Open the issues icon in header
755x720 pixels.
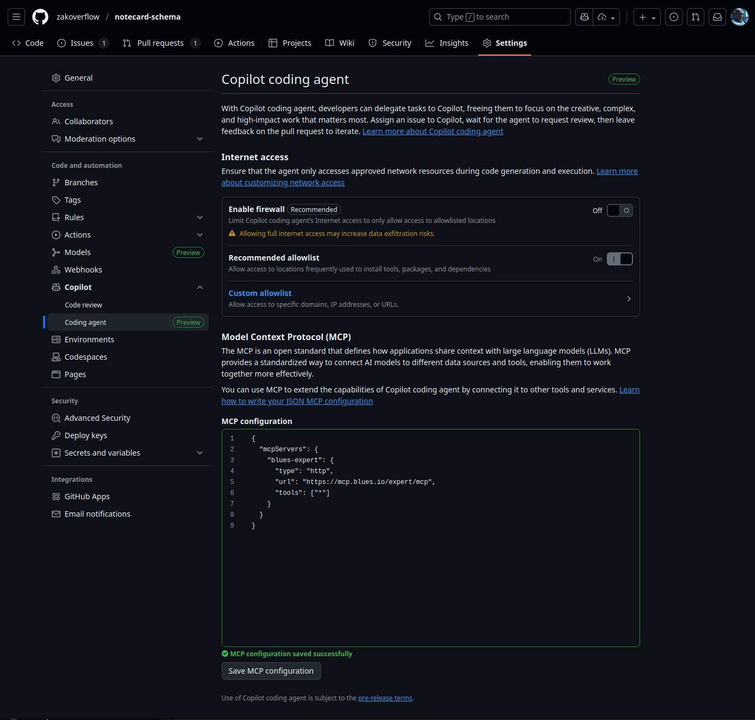point(674,17)
